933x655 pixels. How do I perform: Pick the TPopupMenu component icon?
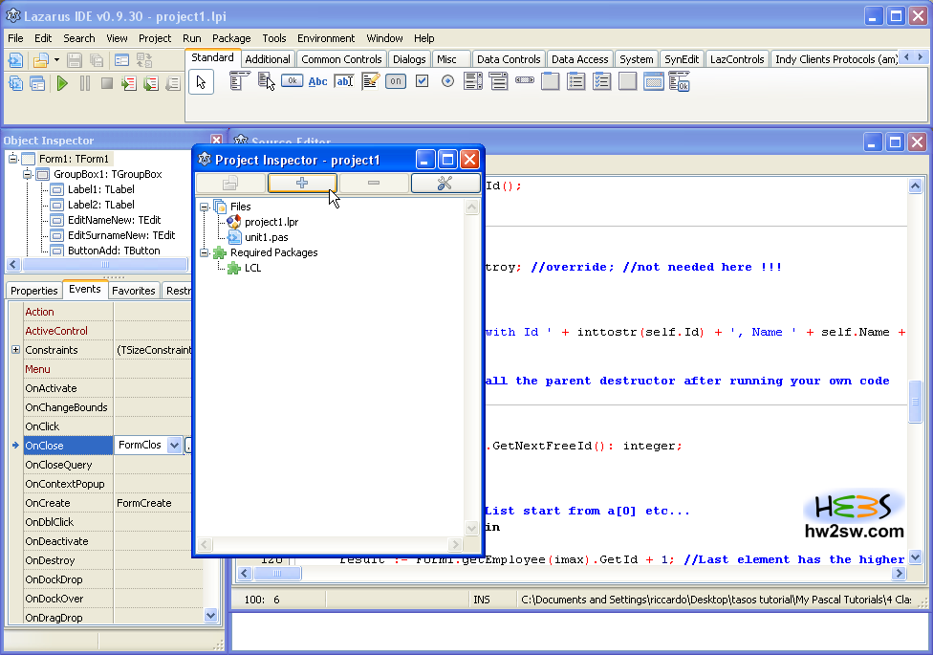coord(266,81)
